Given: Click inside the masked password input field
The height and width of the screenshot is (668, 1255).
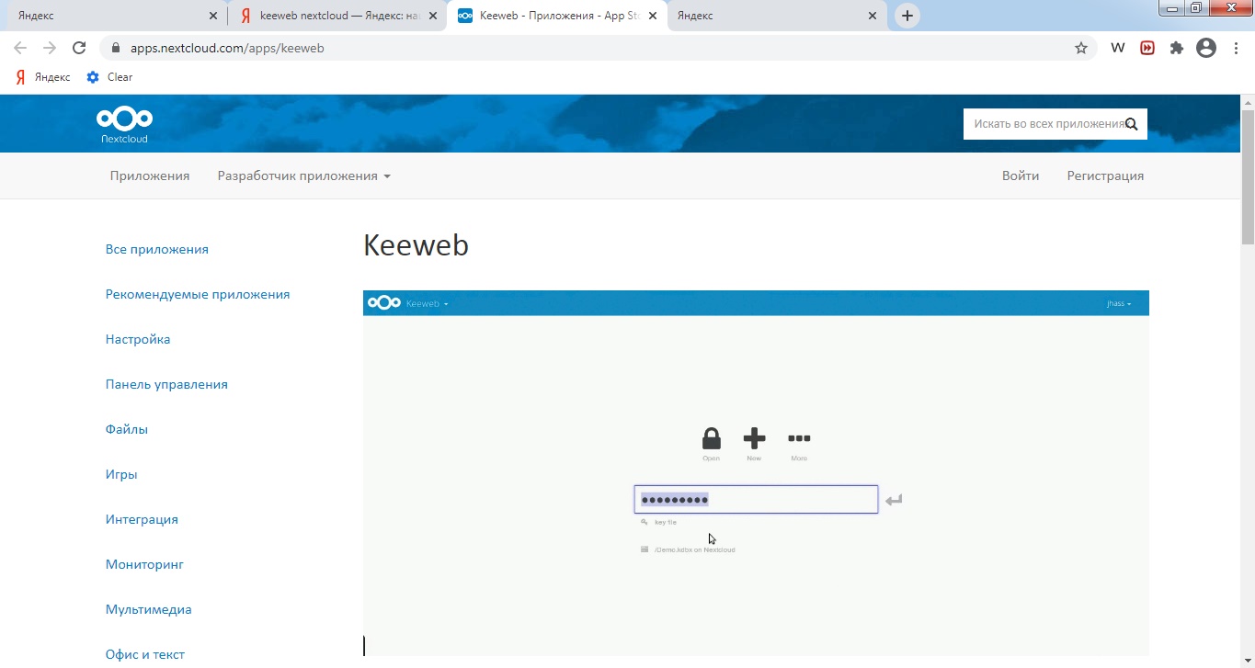Looking at the screenshot, I should click(755, 499).
